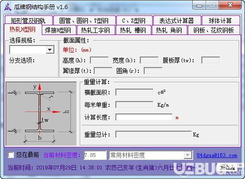Open the 球体计算 tab
The height and width of the screenshot is (179, 245).
(220, 20)
